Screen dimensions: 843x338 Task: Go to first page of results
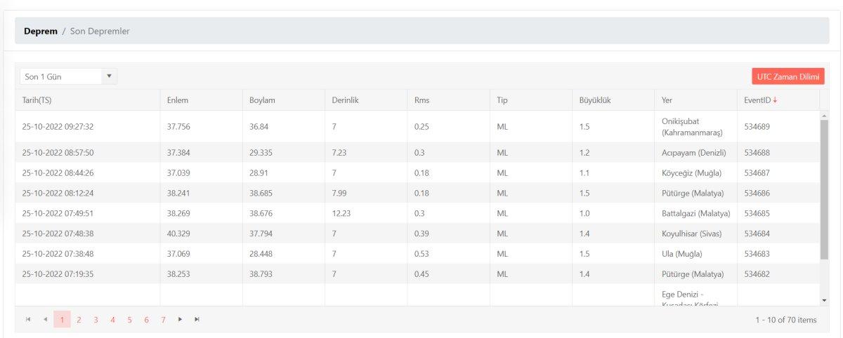point(28,320)
